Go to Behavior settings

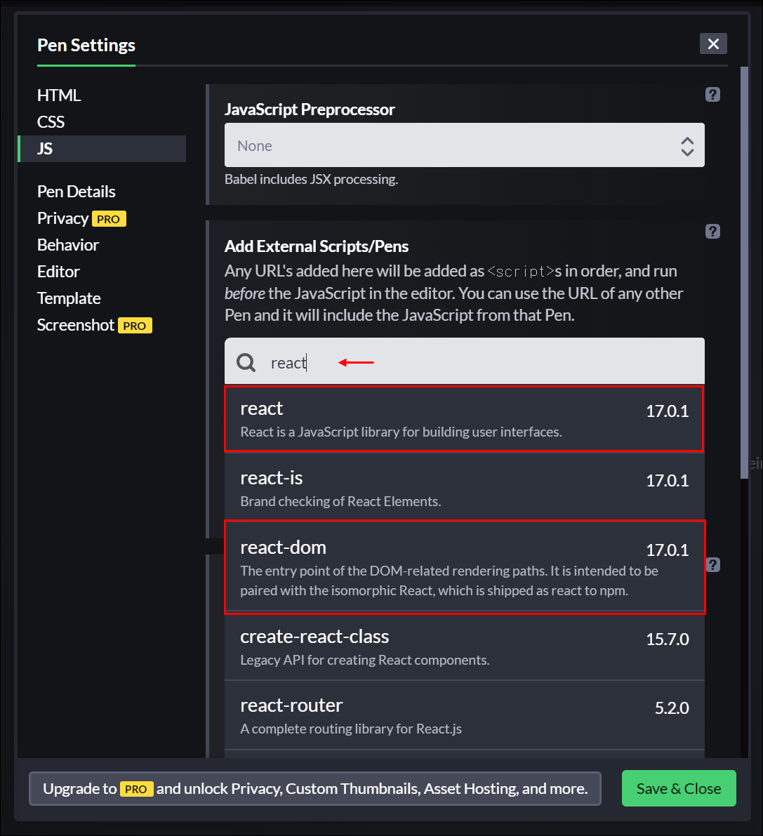[x=67, y=245]
